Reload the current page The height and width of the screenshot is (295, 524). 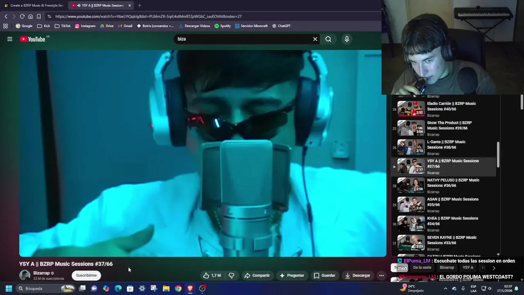22,16
